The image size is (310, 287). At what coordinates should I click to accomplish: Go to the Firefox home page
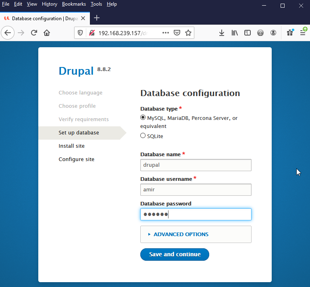point(47,33)
